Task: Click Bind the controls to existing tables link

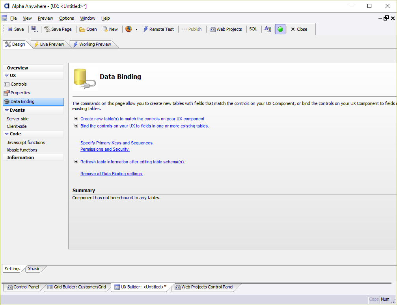Action: click(145, 126)
